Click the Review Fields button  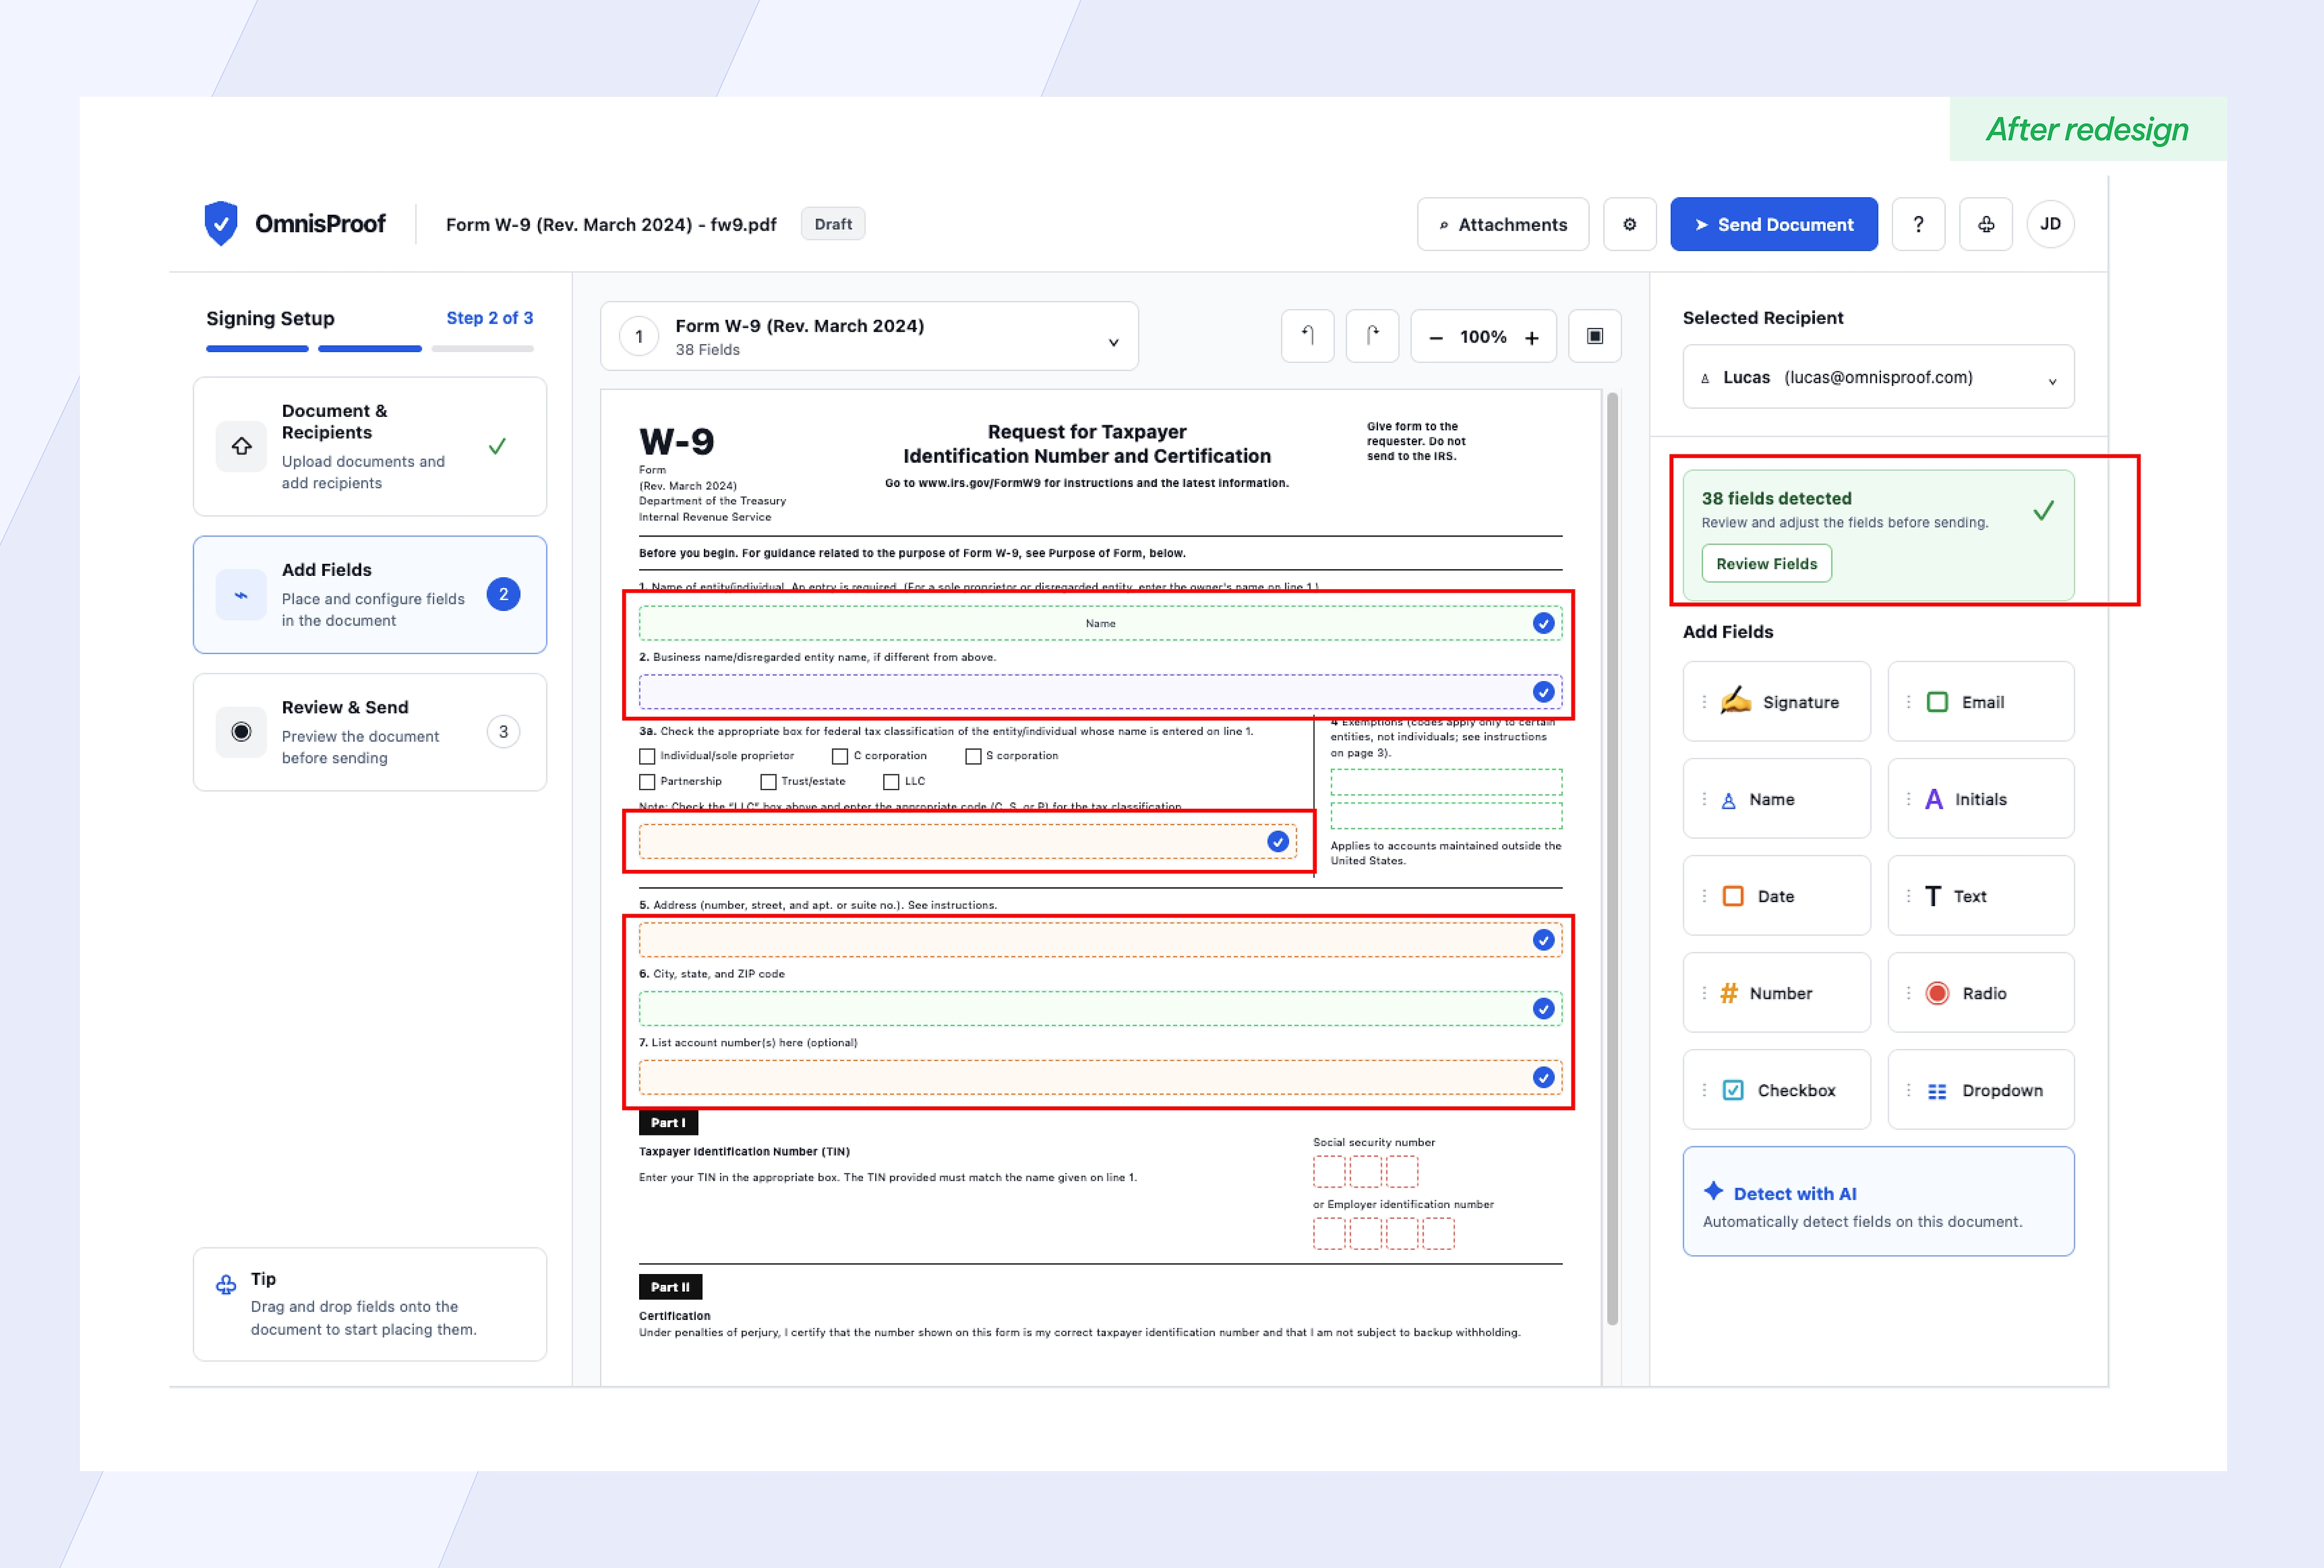pos(1766,564)
